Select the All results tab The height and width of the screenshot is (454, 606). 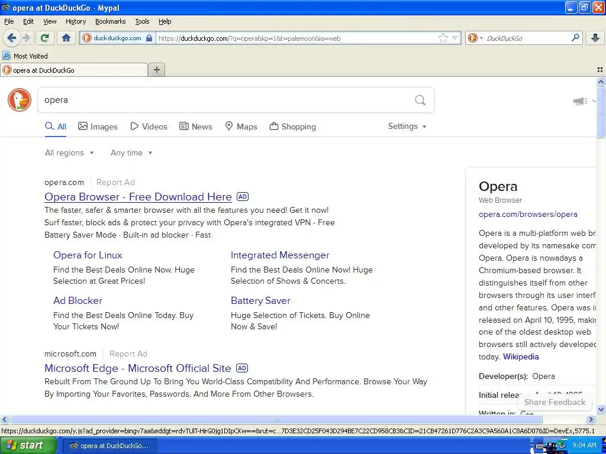click(x=55, y=127)
